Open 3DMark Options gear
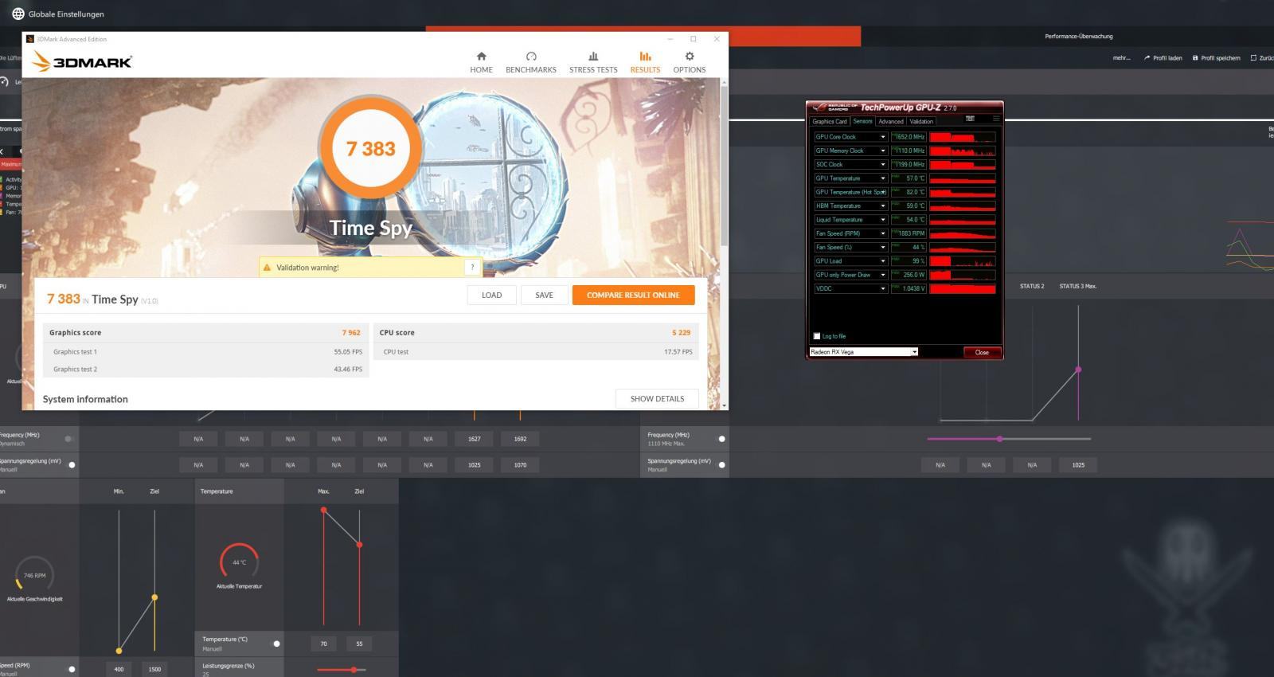The width and height of the screenshot is (1274, 677). [690, 62]
